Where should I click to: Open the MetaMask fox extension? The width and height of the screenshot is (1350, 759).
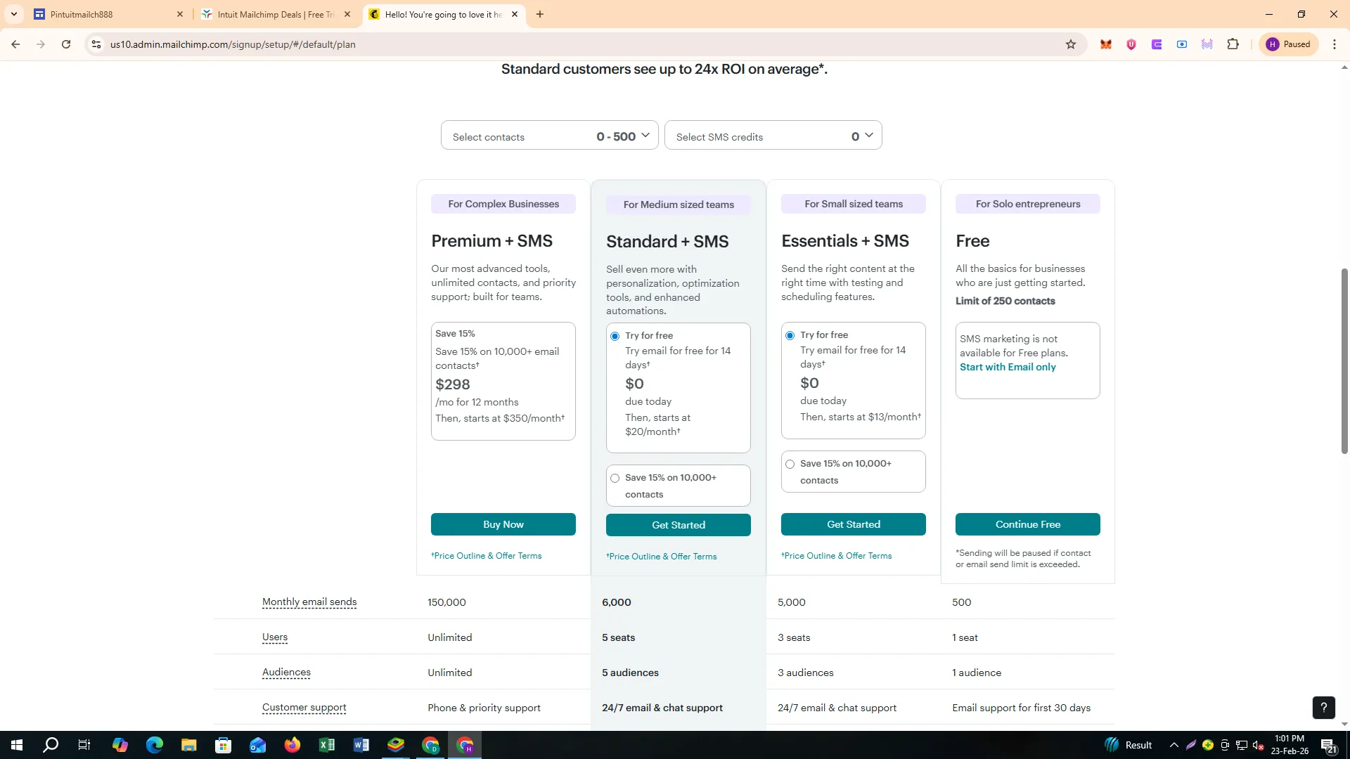[x=1106, y=44]
